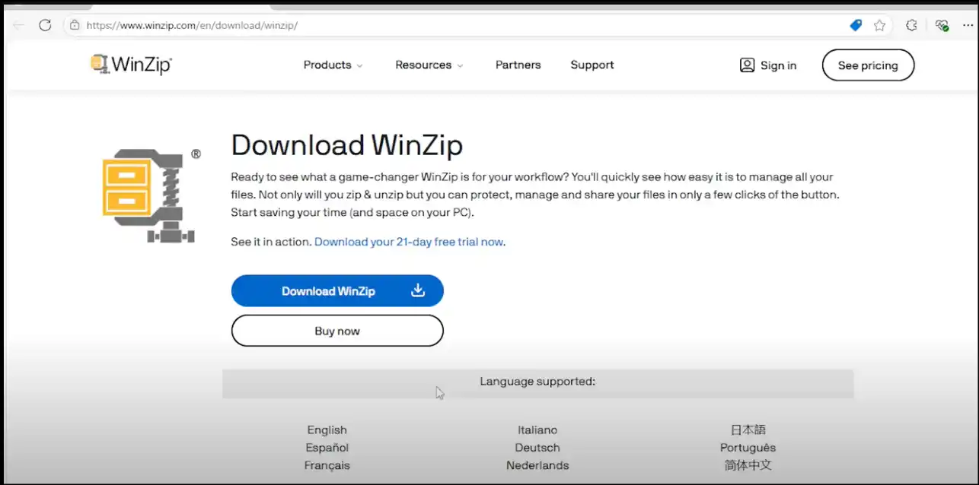Open the Products navigation menu
The height and width of the screenshot is (485, 979).
[x=333, y=65]
